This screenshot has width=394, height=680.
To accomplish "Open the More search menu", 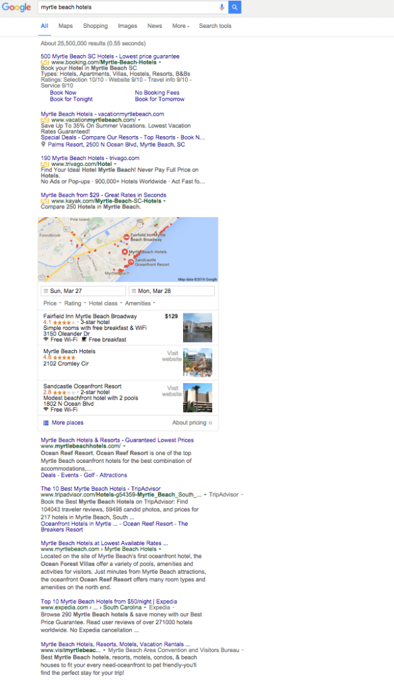I will [180, 26].
